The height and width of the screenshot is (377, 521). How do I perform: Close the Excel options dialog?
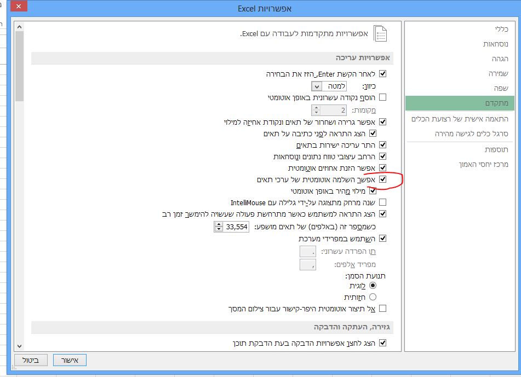click(x=19, y=7)
